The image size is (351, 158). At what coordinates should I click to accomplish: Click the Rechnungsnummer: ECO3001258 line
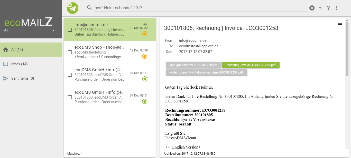pos(195,110)
